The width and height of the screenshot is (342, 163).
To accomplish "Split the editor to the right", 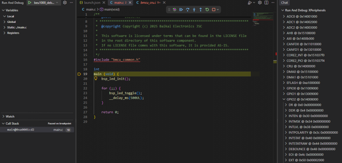I will 266,3.
